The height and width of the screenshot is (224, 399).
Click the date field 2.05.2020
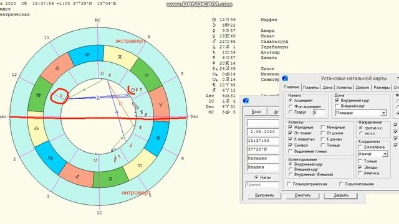(x=264, y=132)
